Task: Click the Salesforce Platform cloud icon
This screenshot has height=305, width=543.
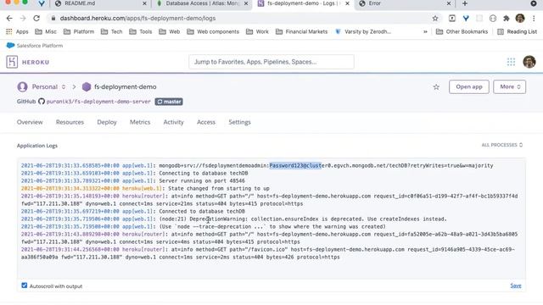Action: (x=11, y=45)
